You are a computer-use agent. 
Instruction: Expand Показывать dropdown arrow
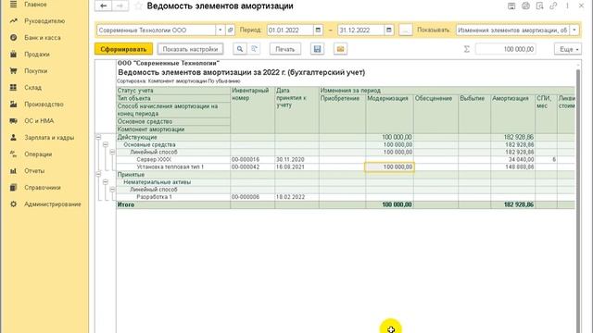click(x=574, y=30)
